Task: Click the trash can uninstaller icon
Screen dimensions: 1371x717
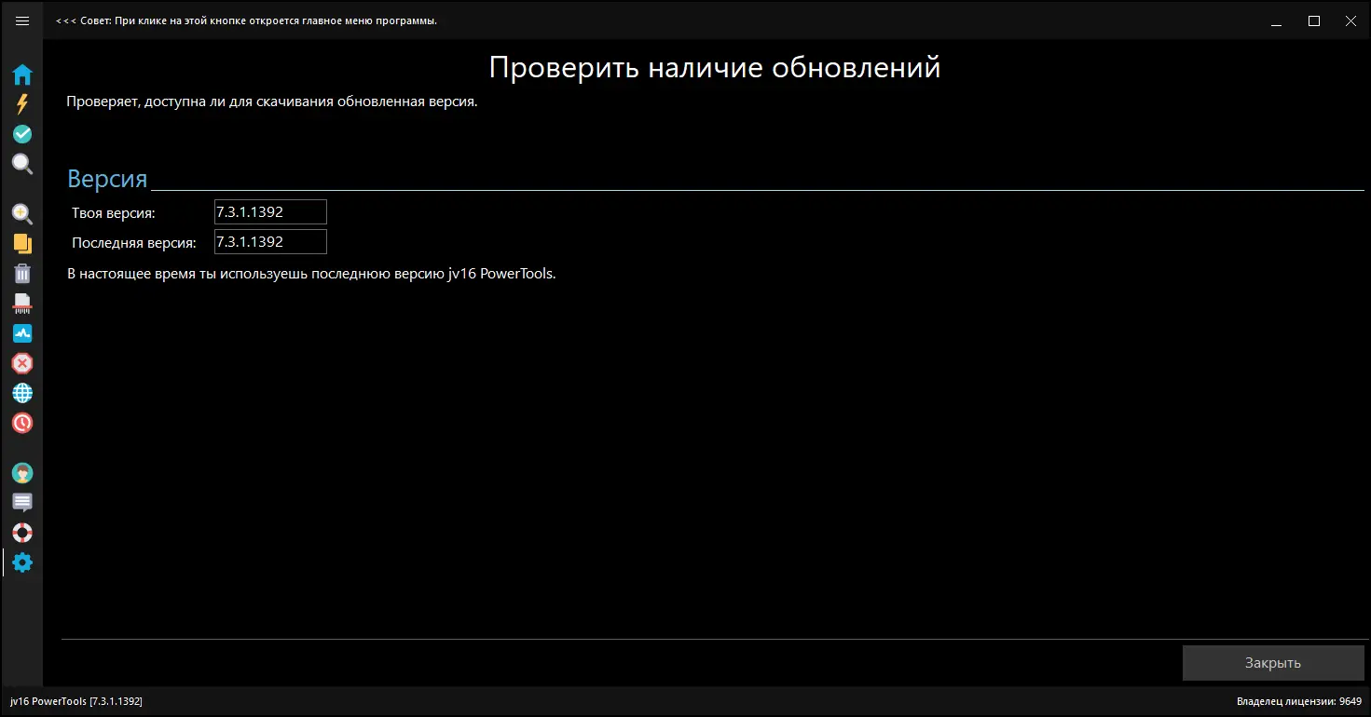Action: (22, 273)
